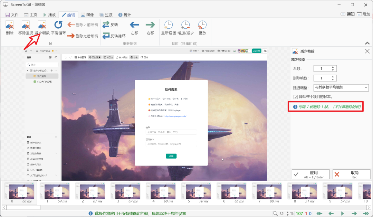Image resolution: width=373 pixels, height=217 pixels.
Task: Go to the previous frame arrow
Action: pos(331,214)
